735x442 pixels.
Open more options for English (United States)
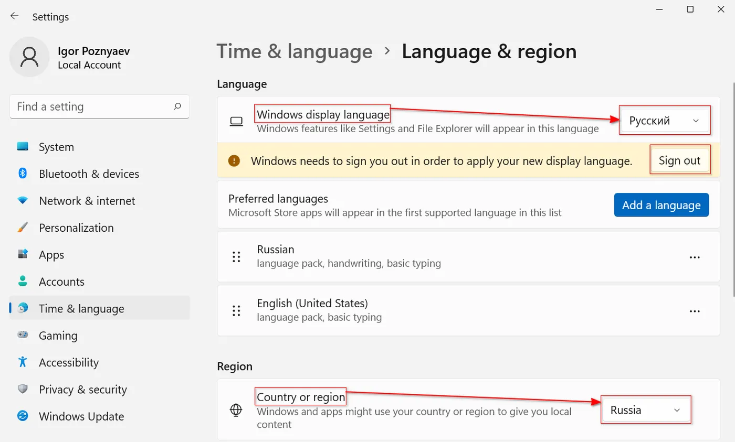[695, 310]
